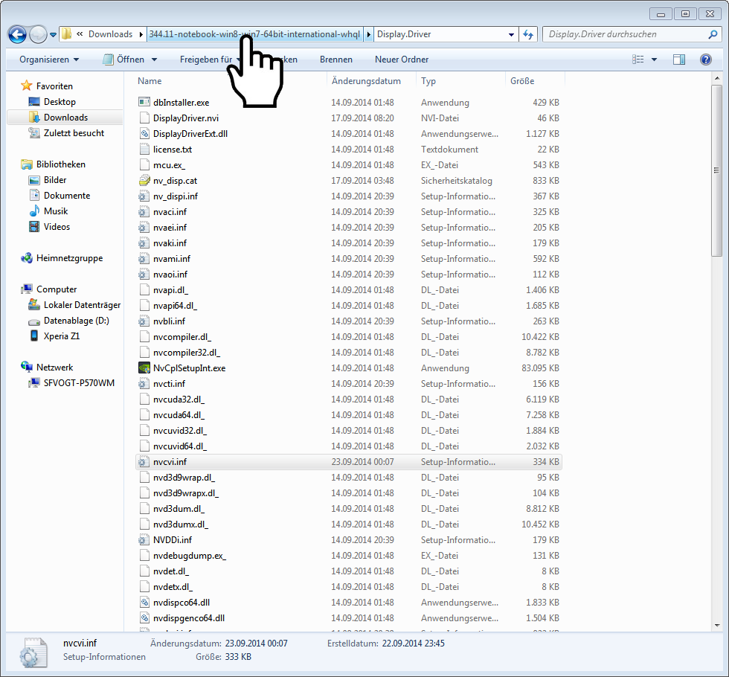This screenshot has width=729, height=677.
Task: Open Dokumente library
Action: (67, 195)
